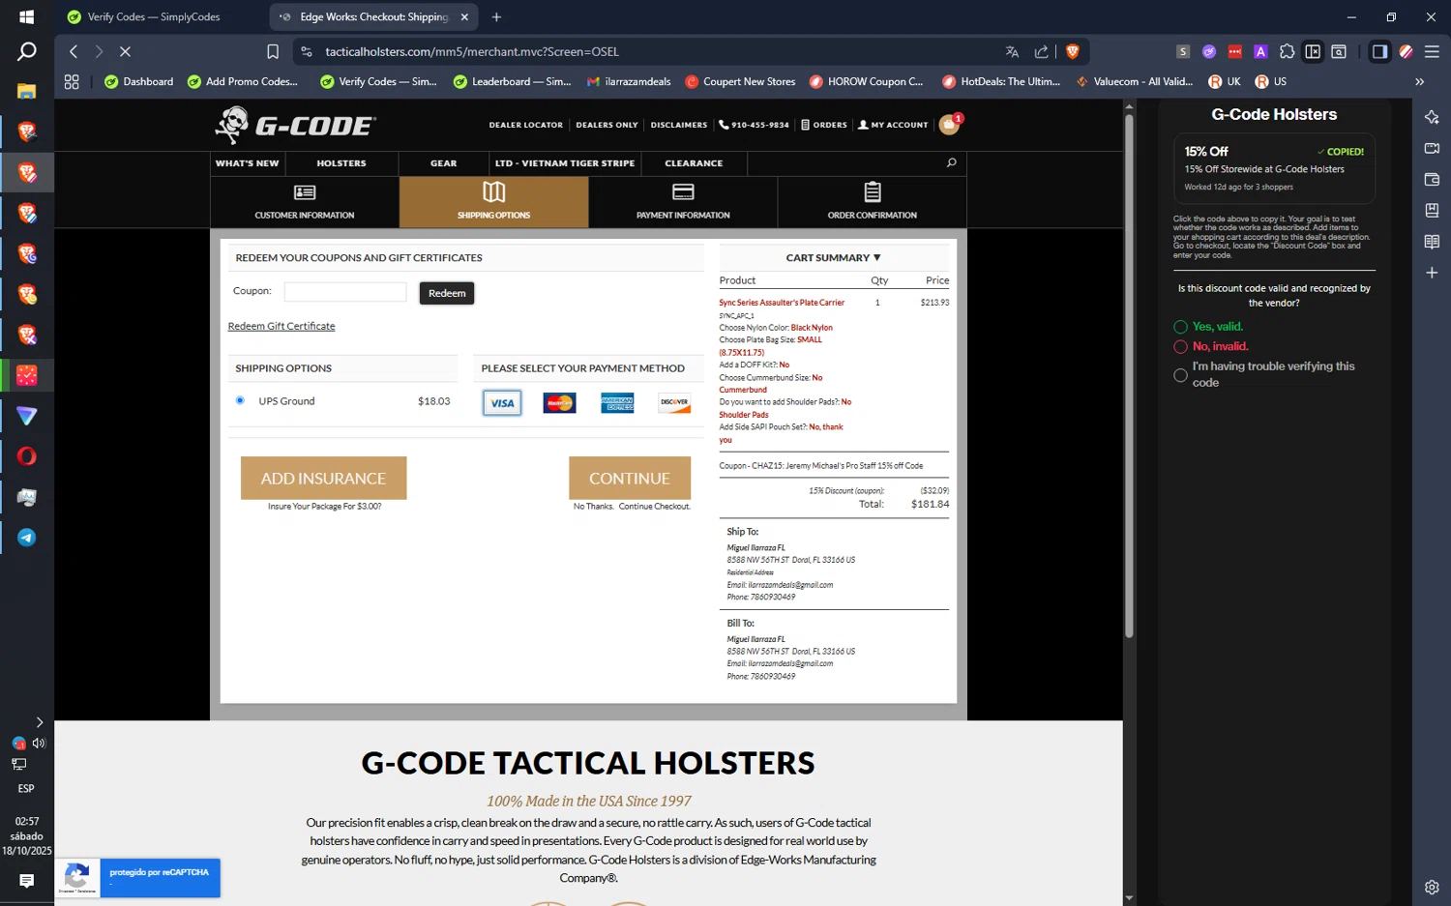Copy the 15% Off coupon code card
Screen dimensions: 1451x906
[1274, 168]
